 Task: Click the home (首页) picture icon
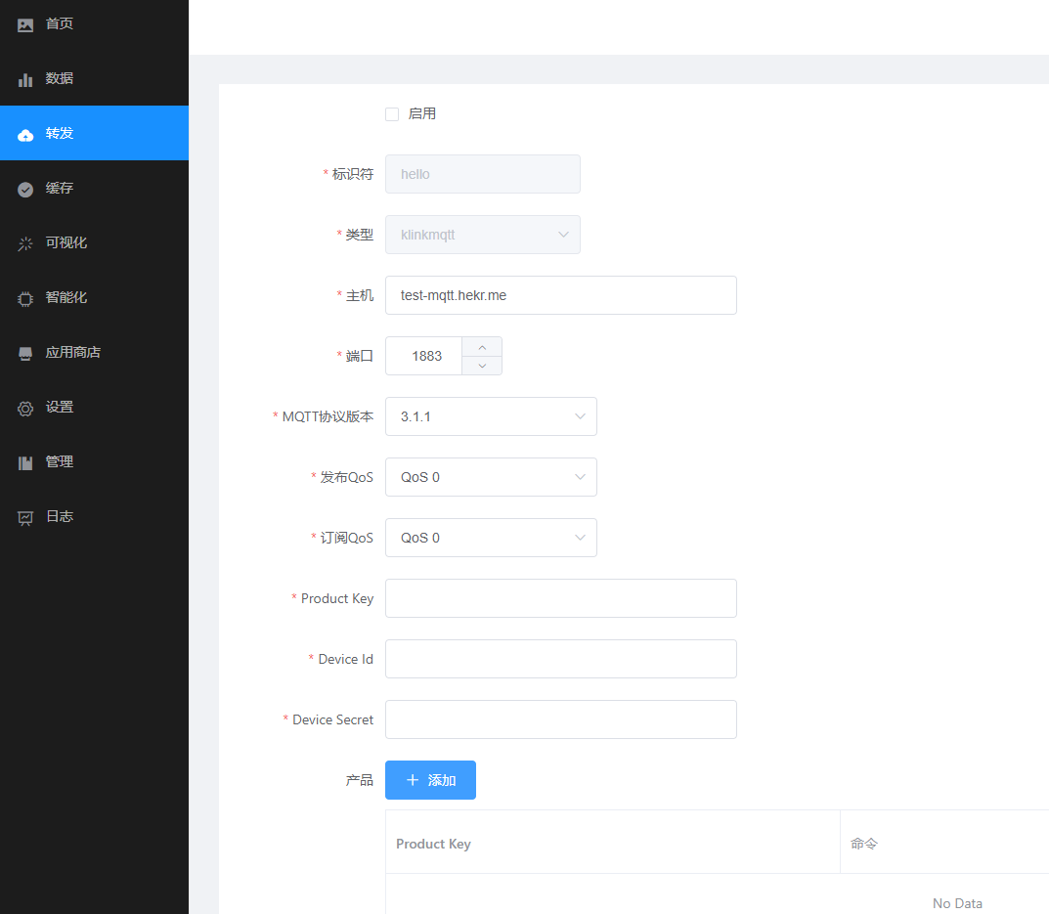[25, 24]
